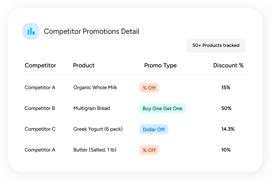Click Butter (Salted, 1 lb) product
This screenshot has height=180, width=271.
95,150
